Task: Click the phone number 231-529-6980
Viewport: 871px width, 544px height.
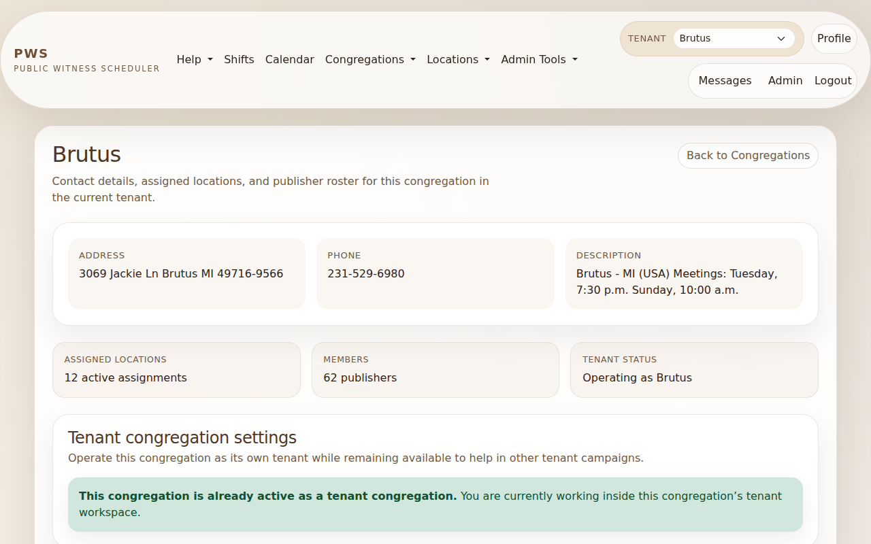Action: 365,273
